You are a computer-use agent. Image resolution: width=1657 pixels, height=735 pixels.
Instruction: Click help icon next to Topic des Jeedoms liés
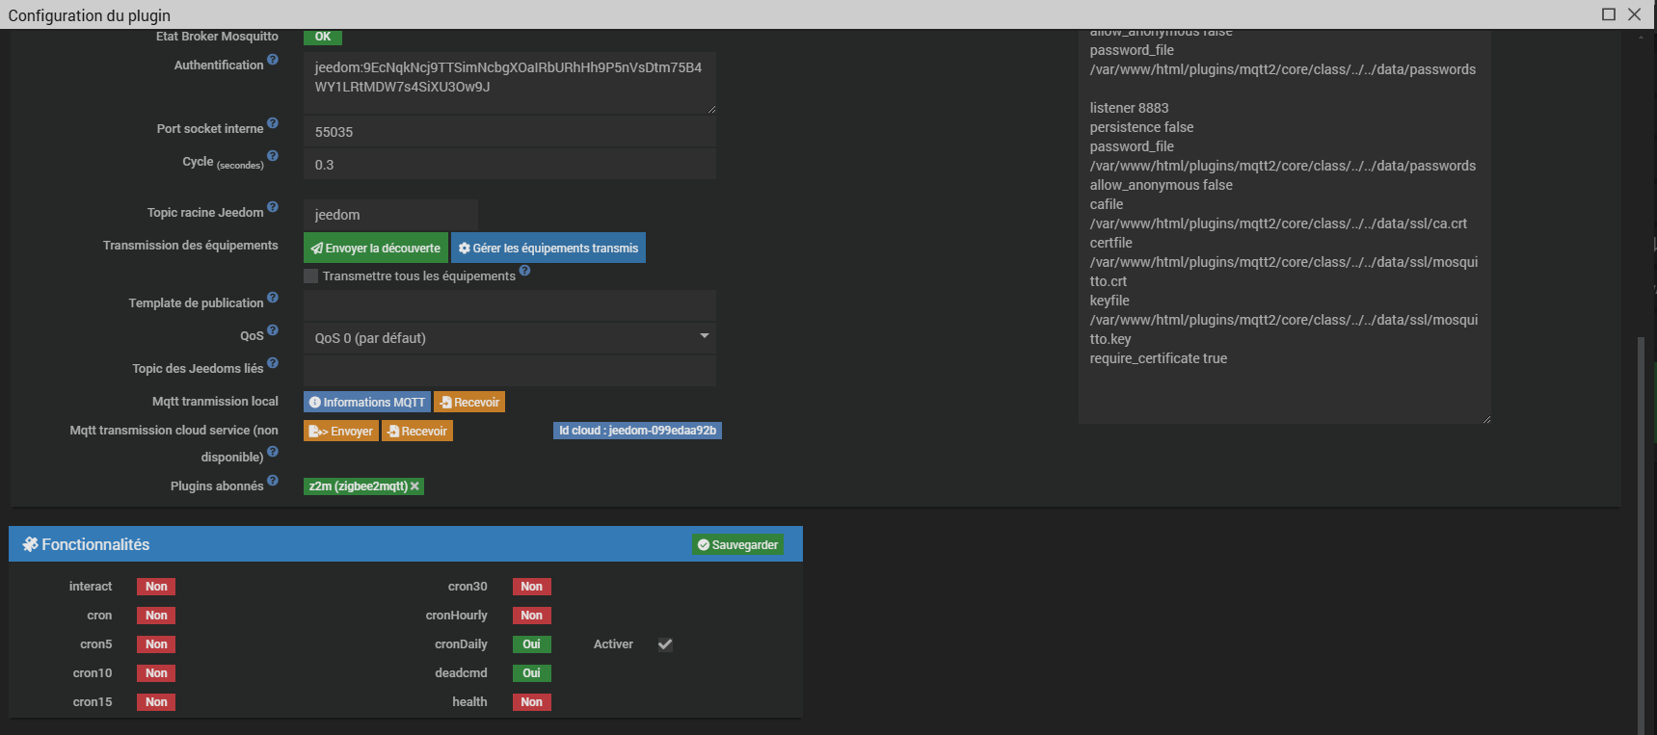click(273, 363)
